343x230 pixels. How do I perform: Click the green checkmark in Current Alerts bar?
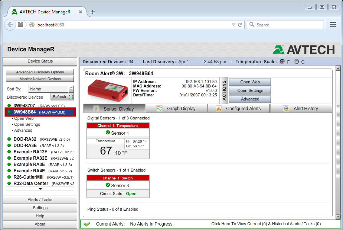87,224
